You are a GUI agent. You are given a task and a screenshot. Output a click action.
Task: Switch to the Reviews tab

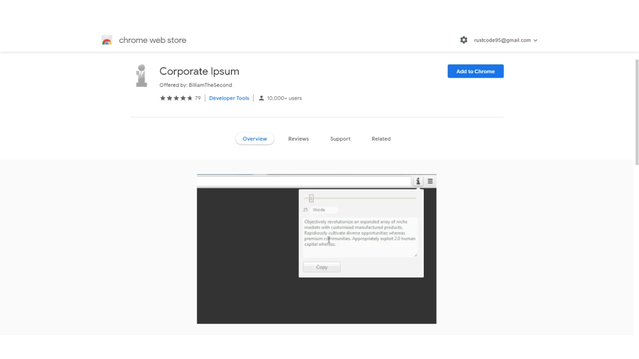[299, 139]
